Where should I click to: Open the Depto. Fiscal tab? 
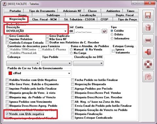coord(120,15)
